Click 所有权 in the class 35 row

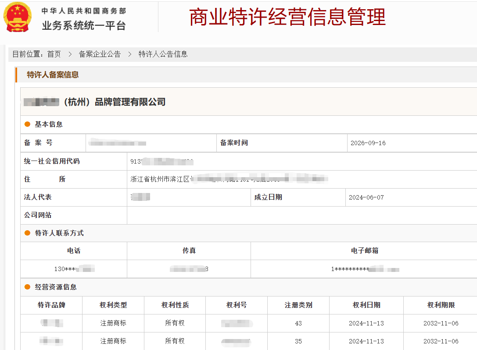(x=175, y=341)
